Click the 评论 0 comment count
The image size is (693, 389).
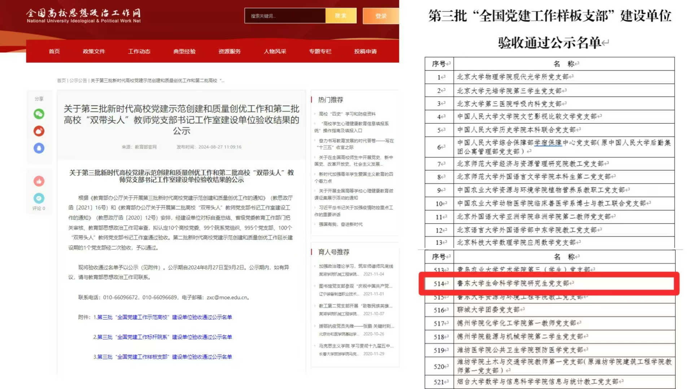pyautogui.click(x=39, y=208)
